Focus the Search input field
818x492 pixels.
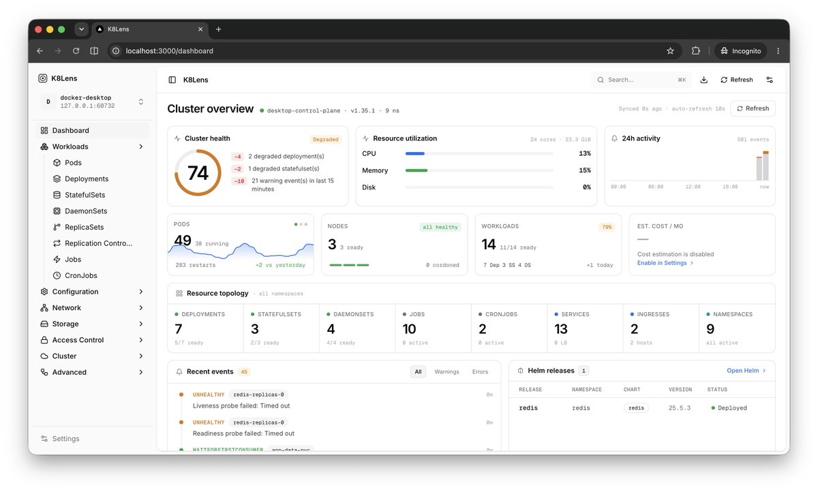click(641, 80)
